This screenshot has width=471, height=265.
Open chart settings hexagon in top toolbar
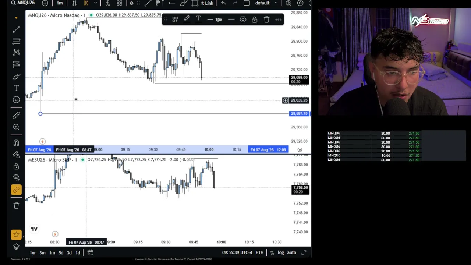[300, 3]
